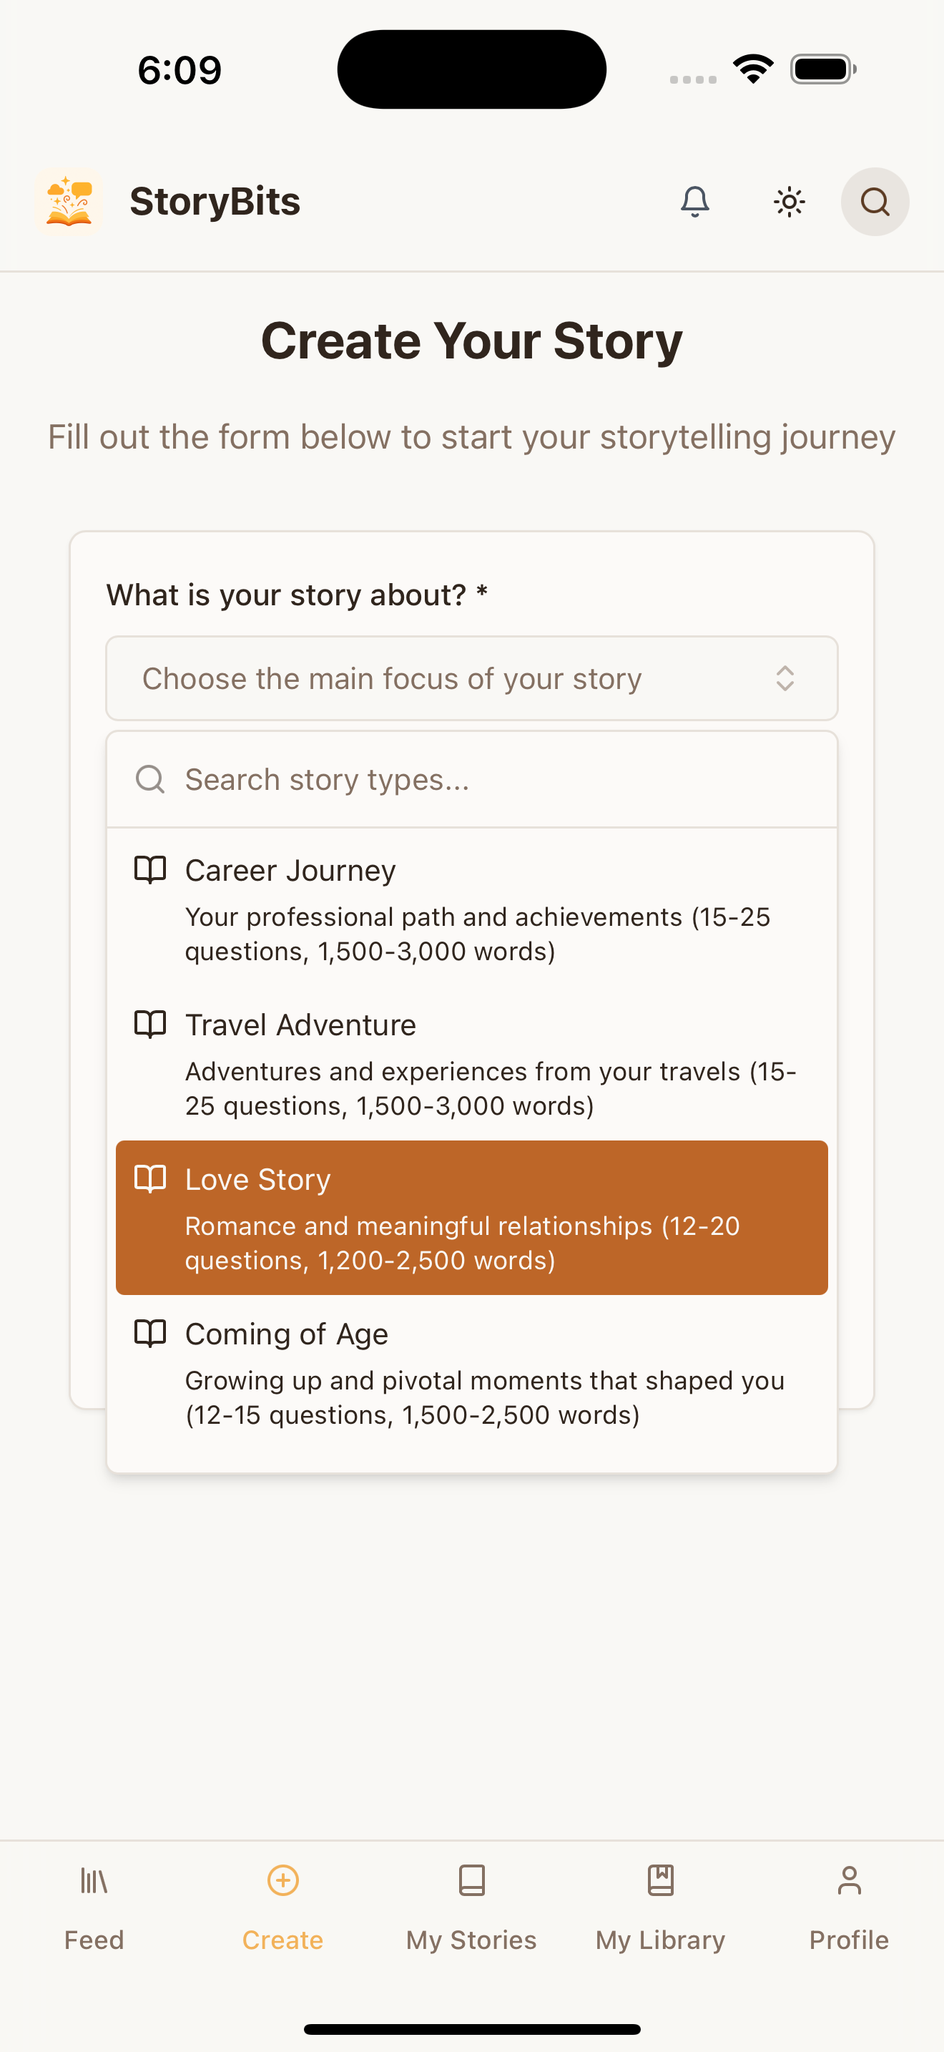
Task: Select the highlighted Love Story option
Action: tap(471, 1218)
